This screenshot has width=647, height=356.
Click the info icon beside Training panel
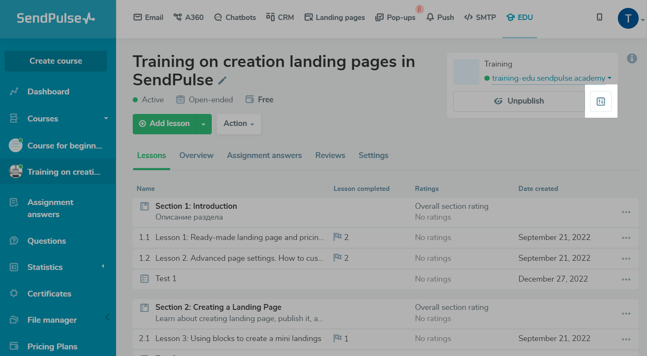point(632,59)
